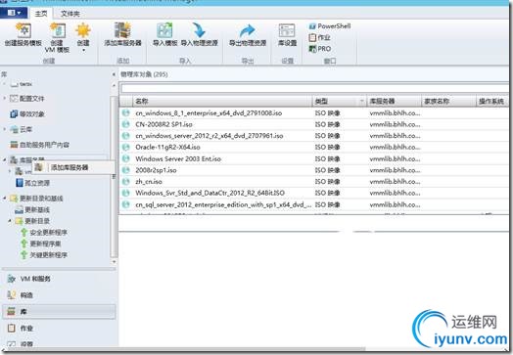513x355 pixels.
Task: Select 等效对象 in the library tree
Action: tap(31, 113)
